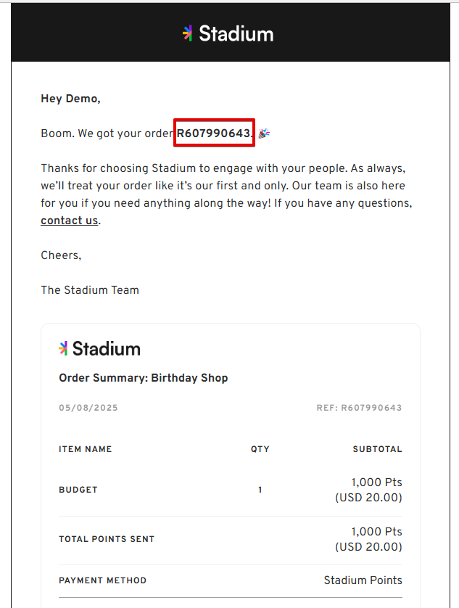
Task: Click the party popper emoji after order number
Action: pyautogui.click(x=264, y=133)
